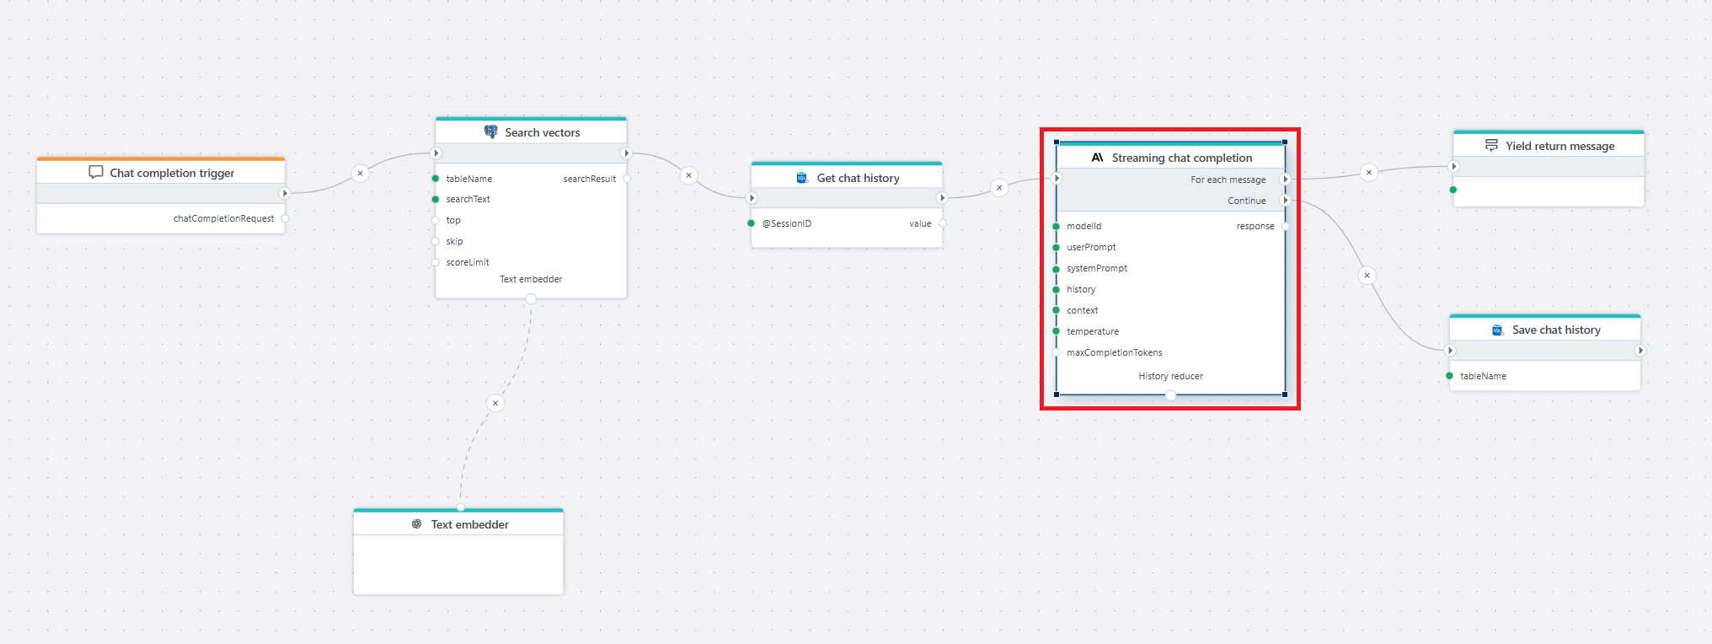1712x644 pixels.
Task: Click the 'For each message' output port arrow
Action: (1285, 180)
